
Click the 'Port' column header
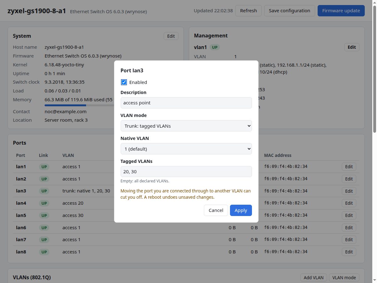pyautogui.click(x=20, y=155)
